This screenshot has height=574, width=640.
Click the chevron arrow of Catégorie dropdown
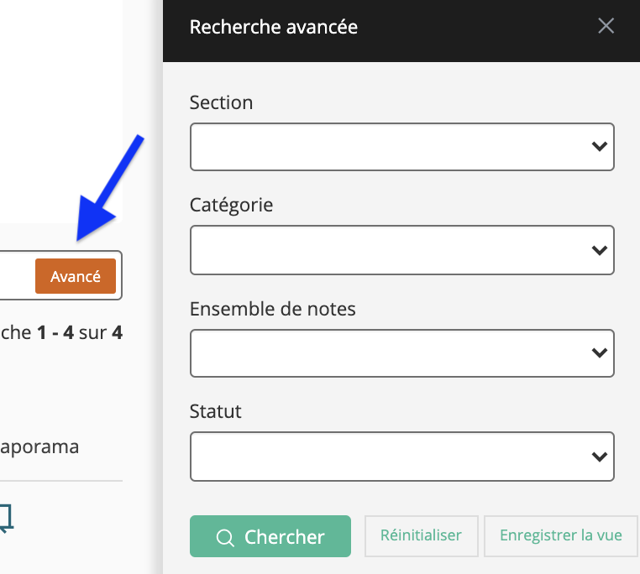point(599,250)
